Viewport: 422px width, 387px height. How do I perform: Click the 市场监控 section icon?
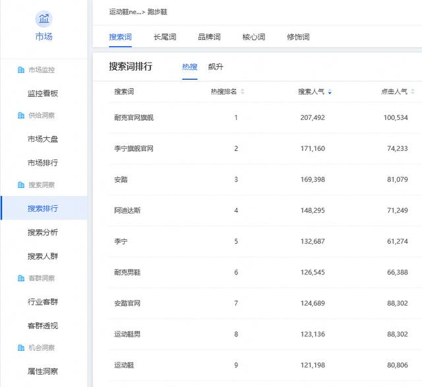coord(21,70)
